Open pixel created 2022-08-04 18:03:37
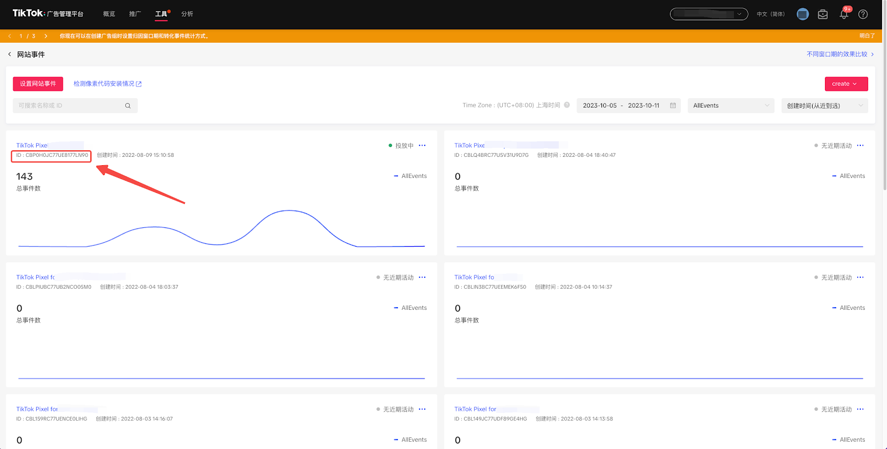This screenshot has height=449, width=887. coord(35,277)
